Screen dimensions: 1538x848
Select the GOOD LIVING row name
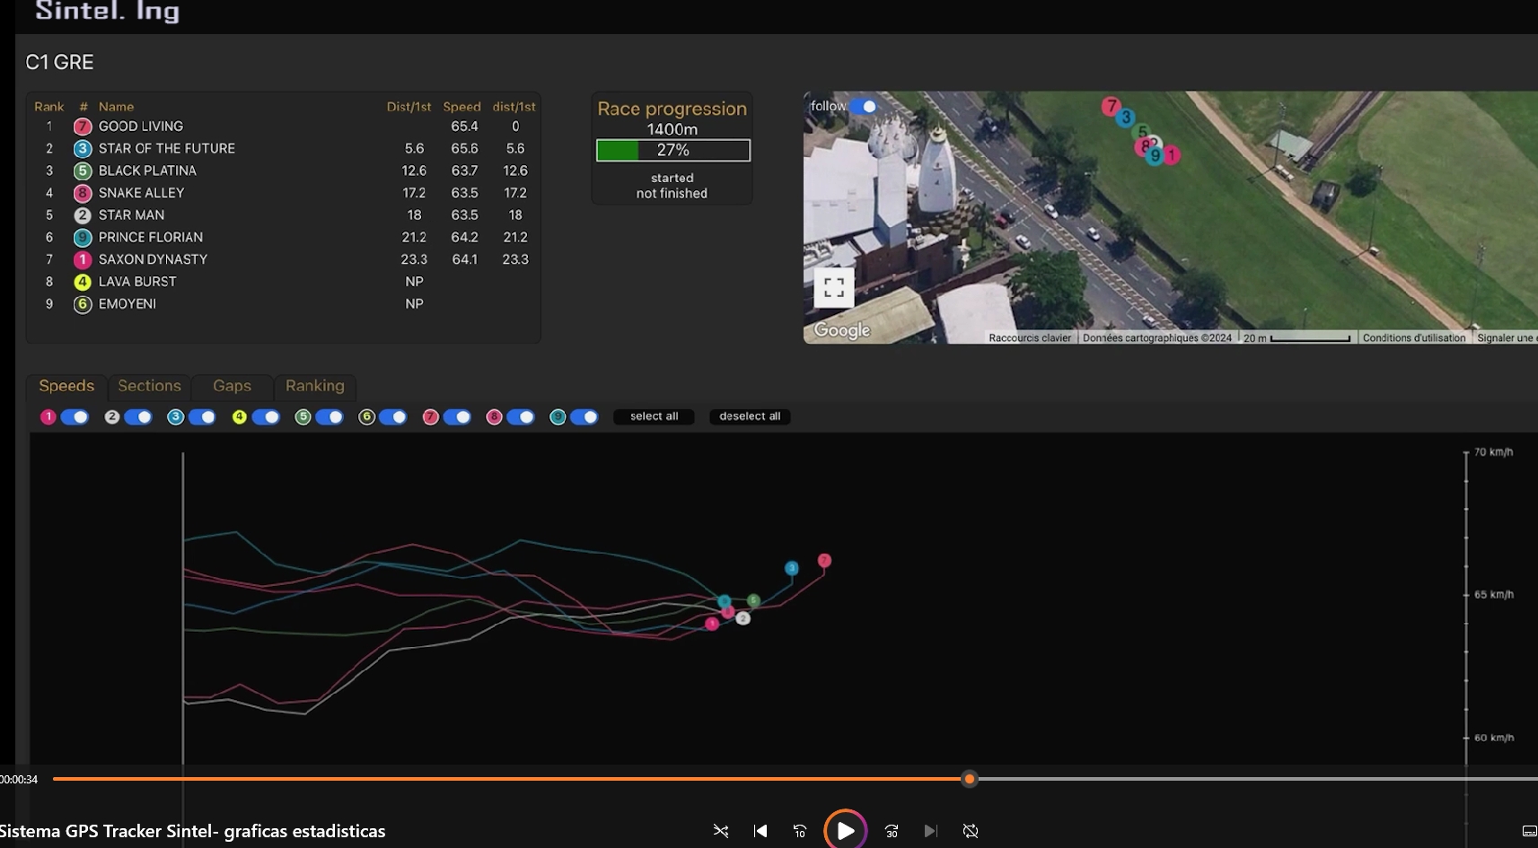(141, 127)
